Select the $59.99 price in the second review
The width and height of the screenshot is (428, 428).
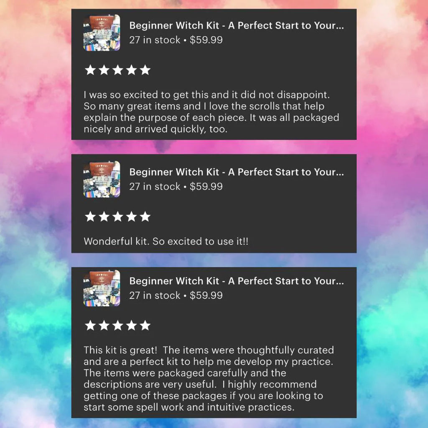pos(206,186)
